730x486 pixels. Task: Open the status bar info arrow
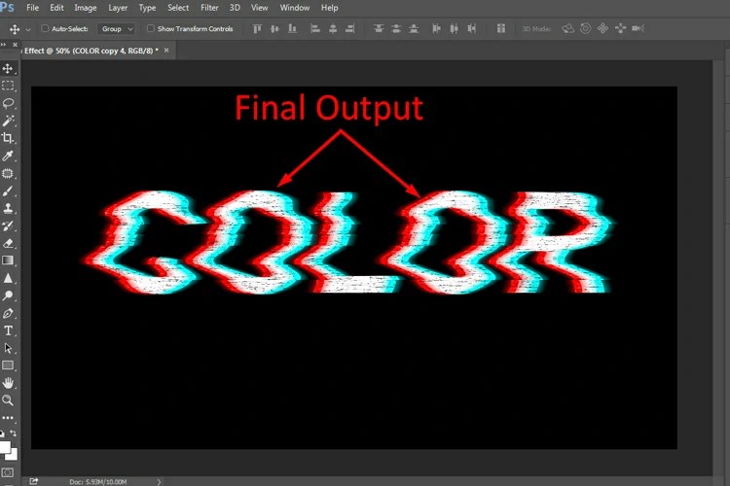pyautogui.click(x=159, y=482)
